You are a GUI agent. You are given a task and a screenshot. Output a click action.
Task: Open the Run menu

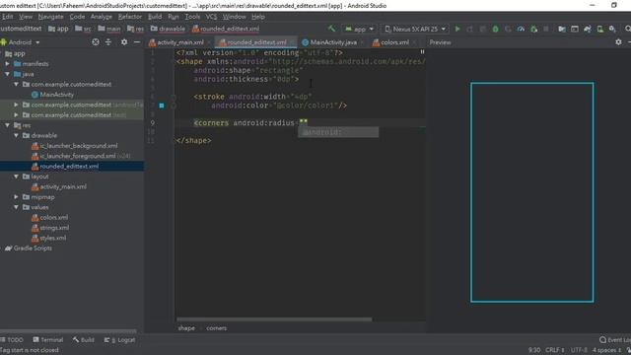pos(174,17)
